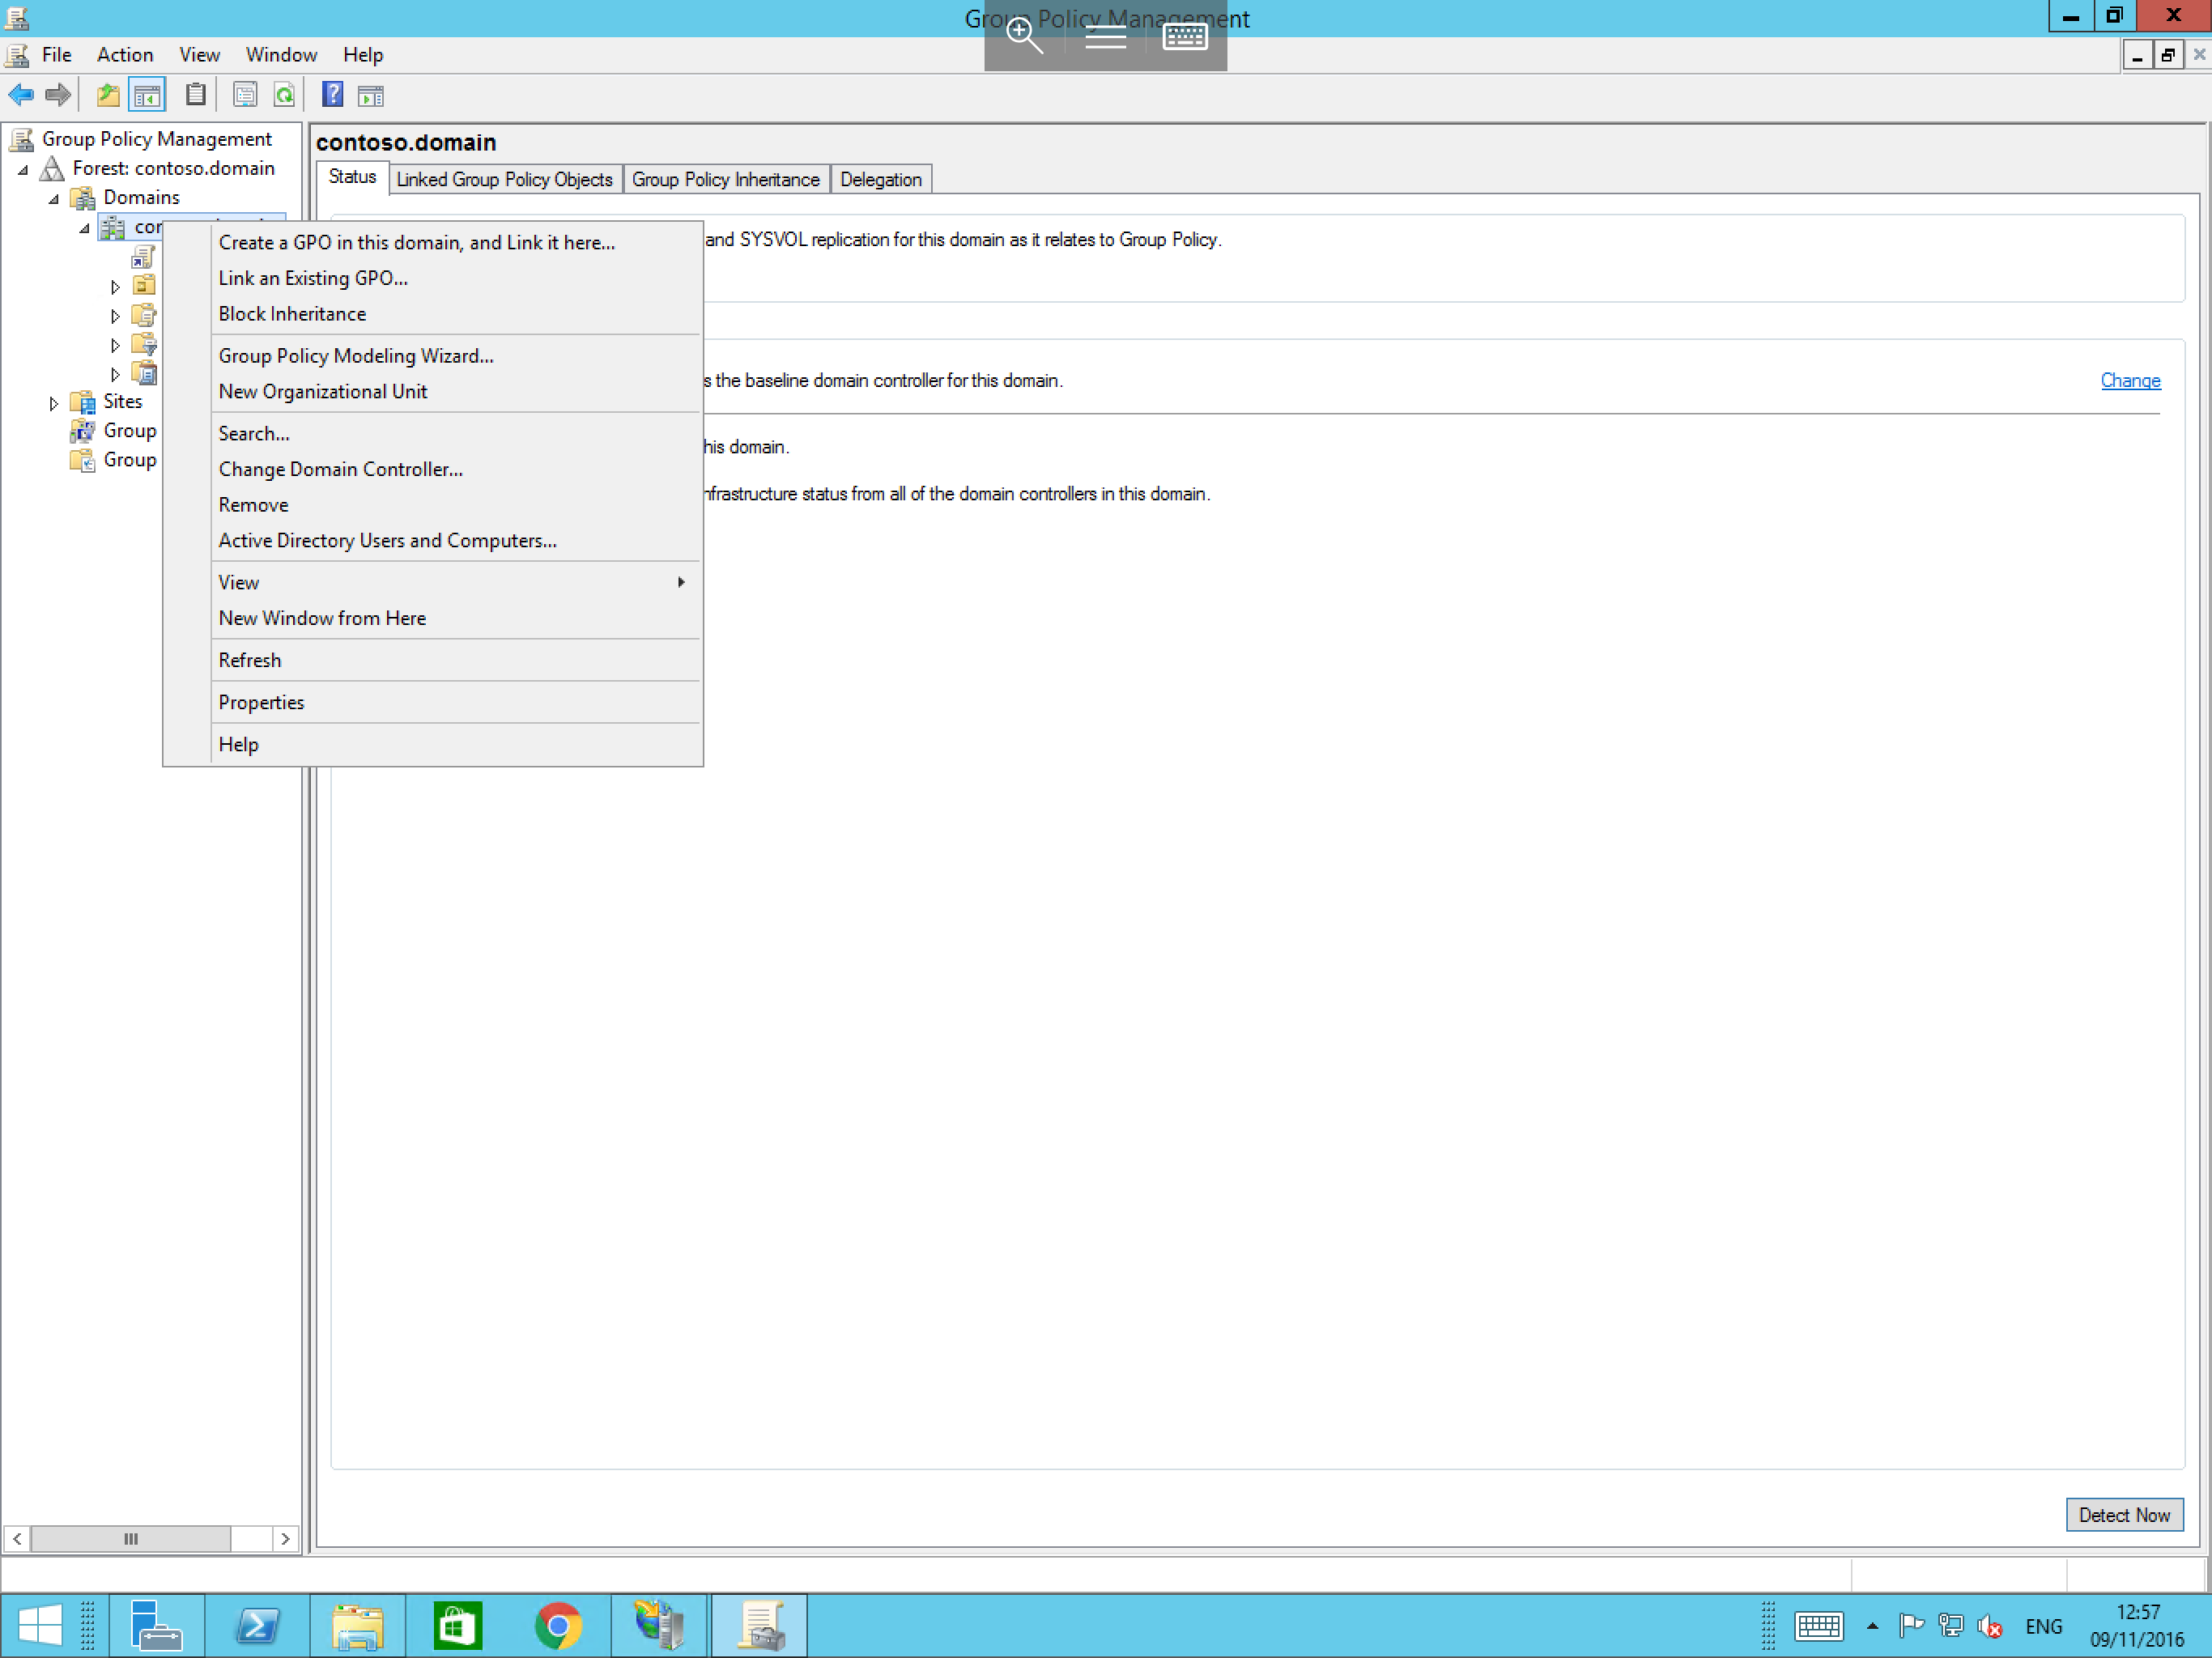This screenshot has height=1658, width=2212.
Task: Show hidden tray icons arrow
Action: [x=1872, y=1626]
